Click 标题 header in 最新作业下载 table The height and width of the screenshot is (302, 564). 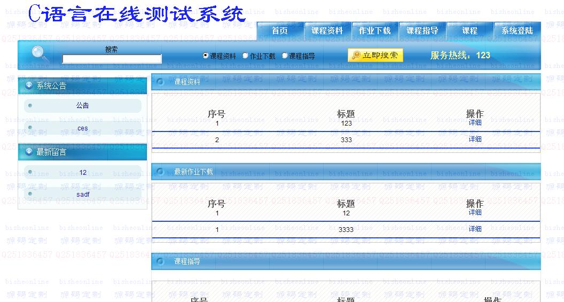[346, 204]
